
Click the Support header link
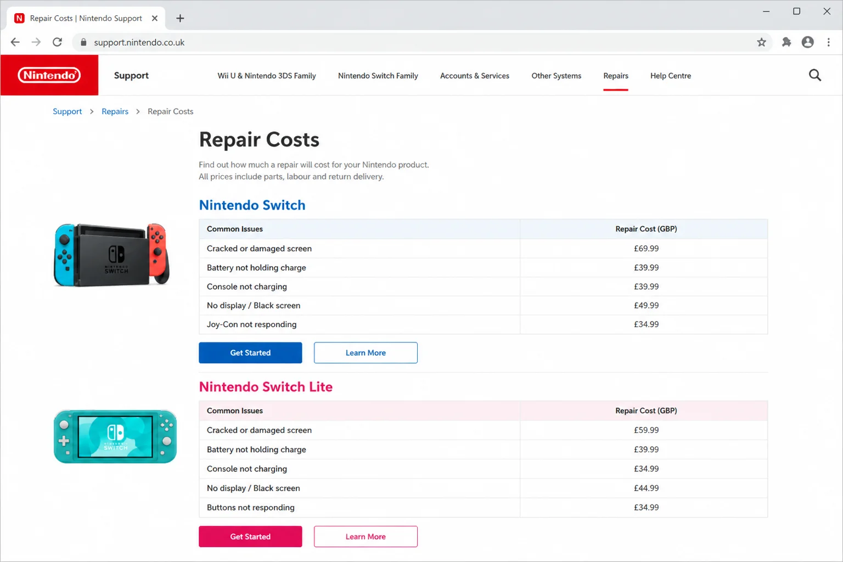[131, 75]
